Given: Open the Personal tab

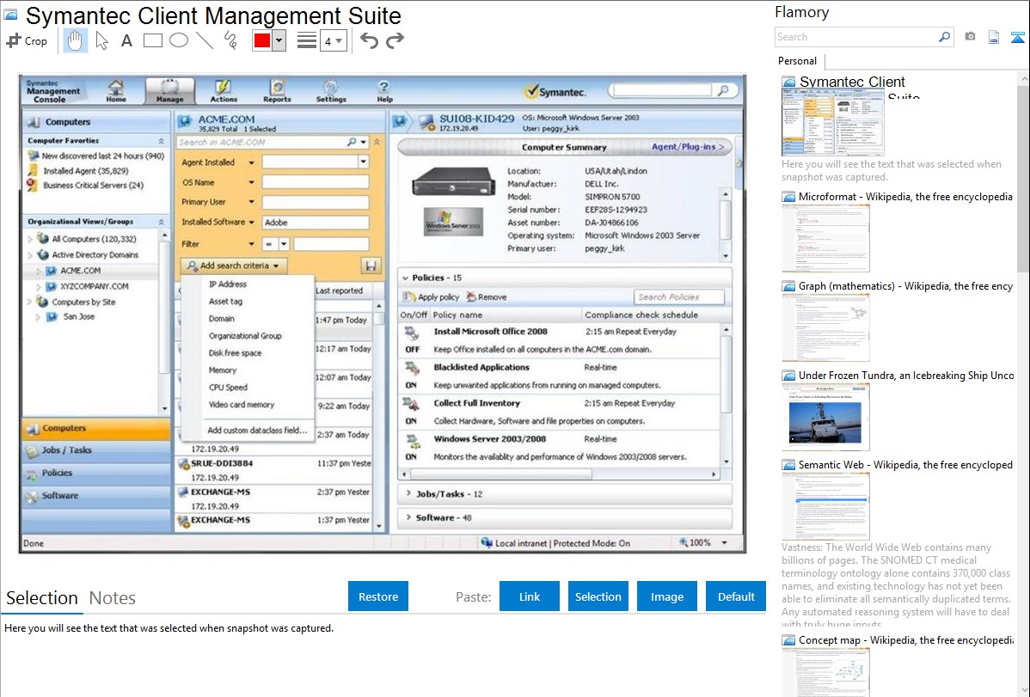Looking at the screenshot, I should coord(797,61).
